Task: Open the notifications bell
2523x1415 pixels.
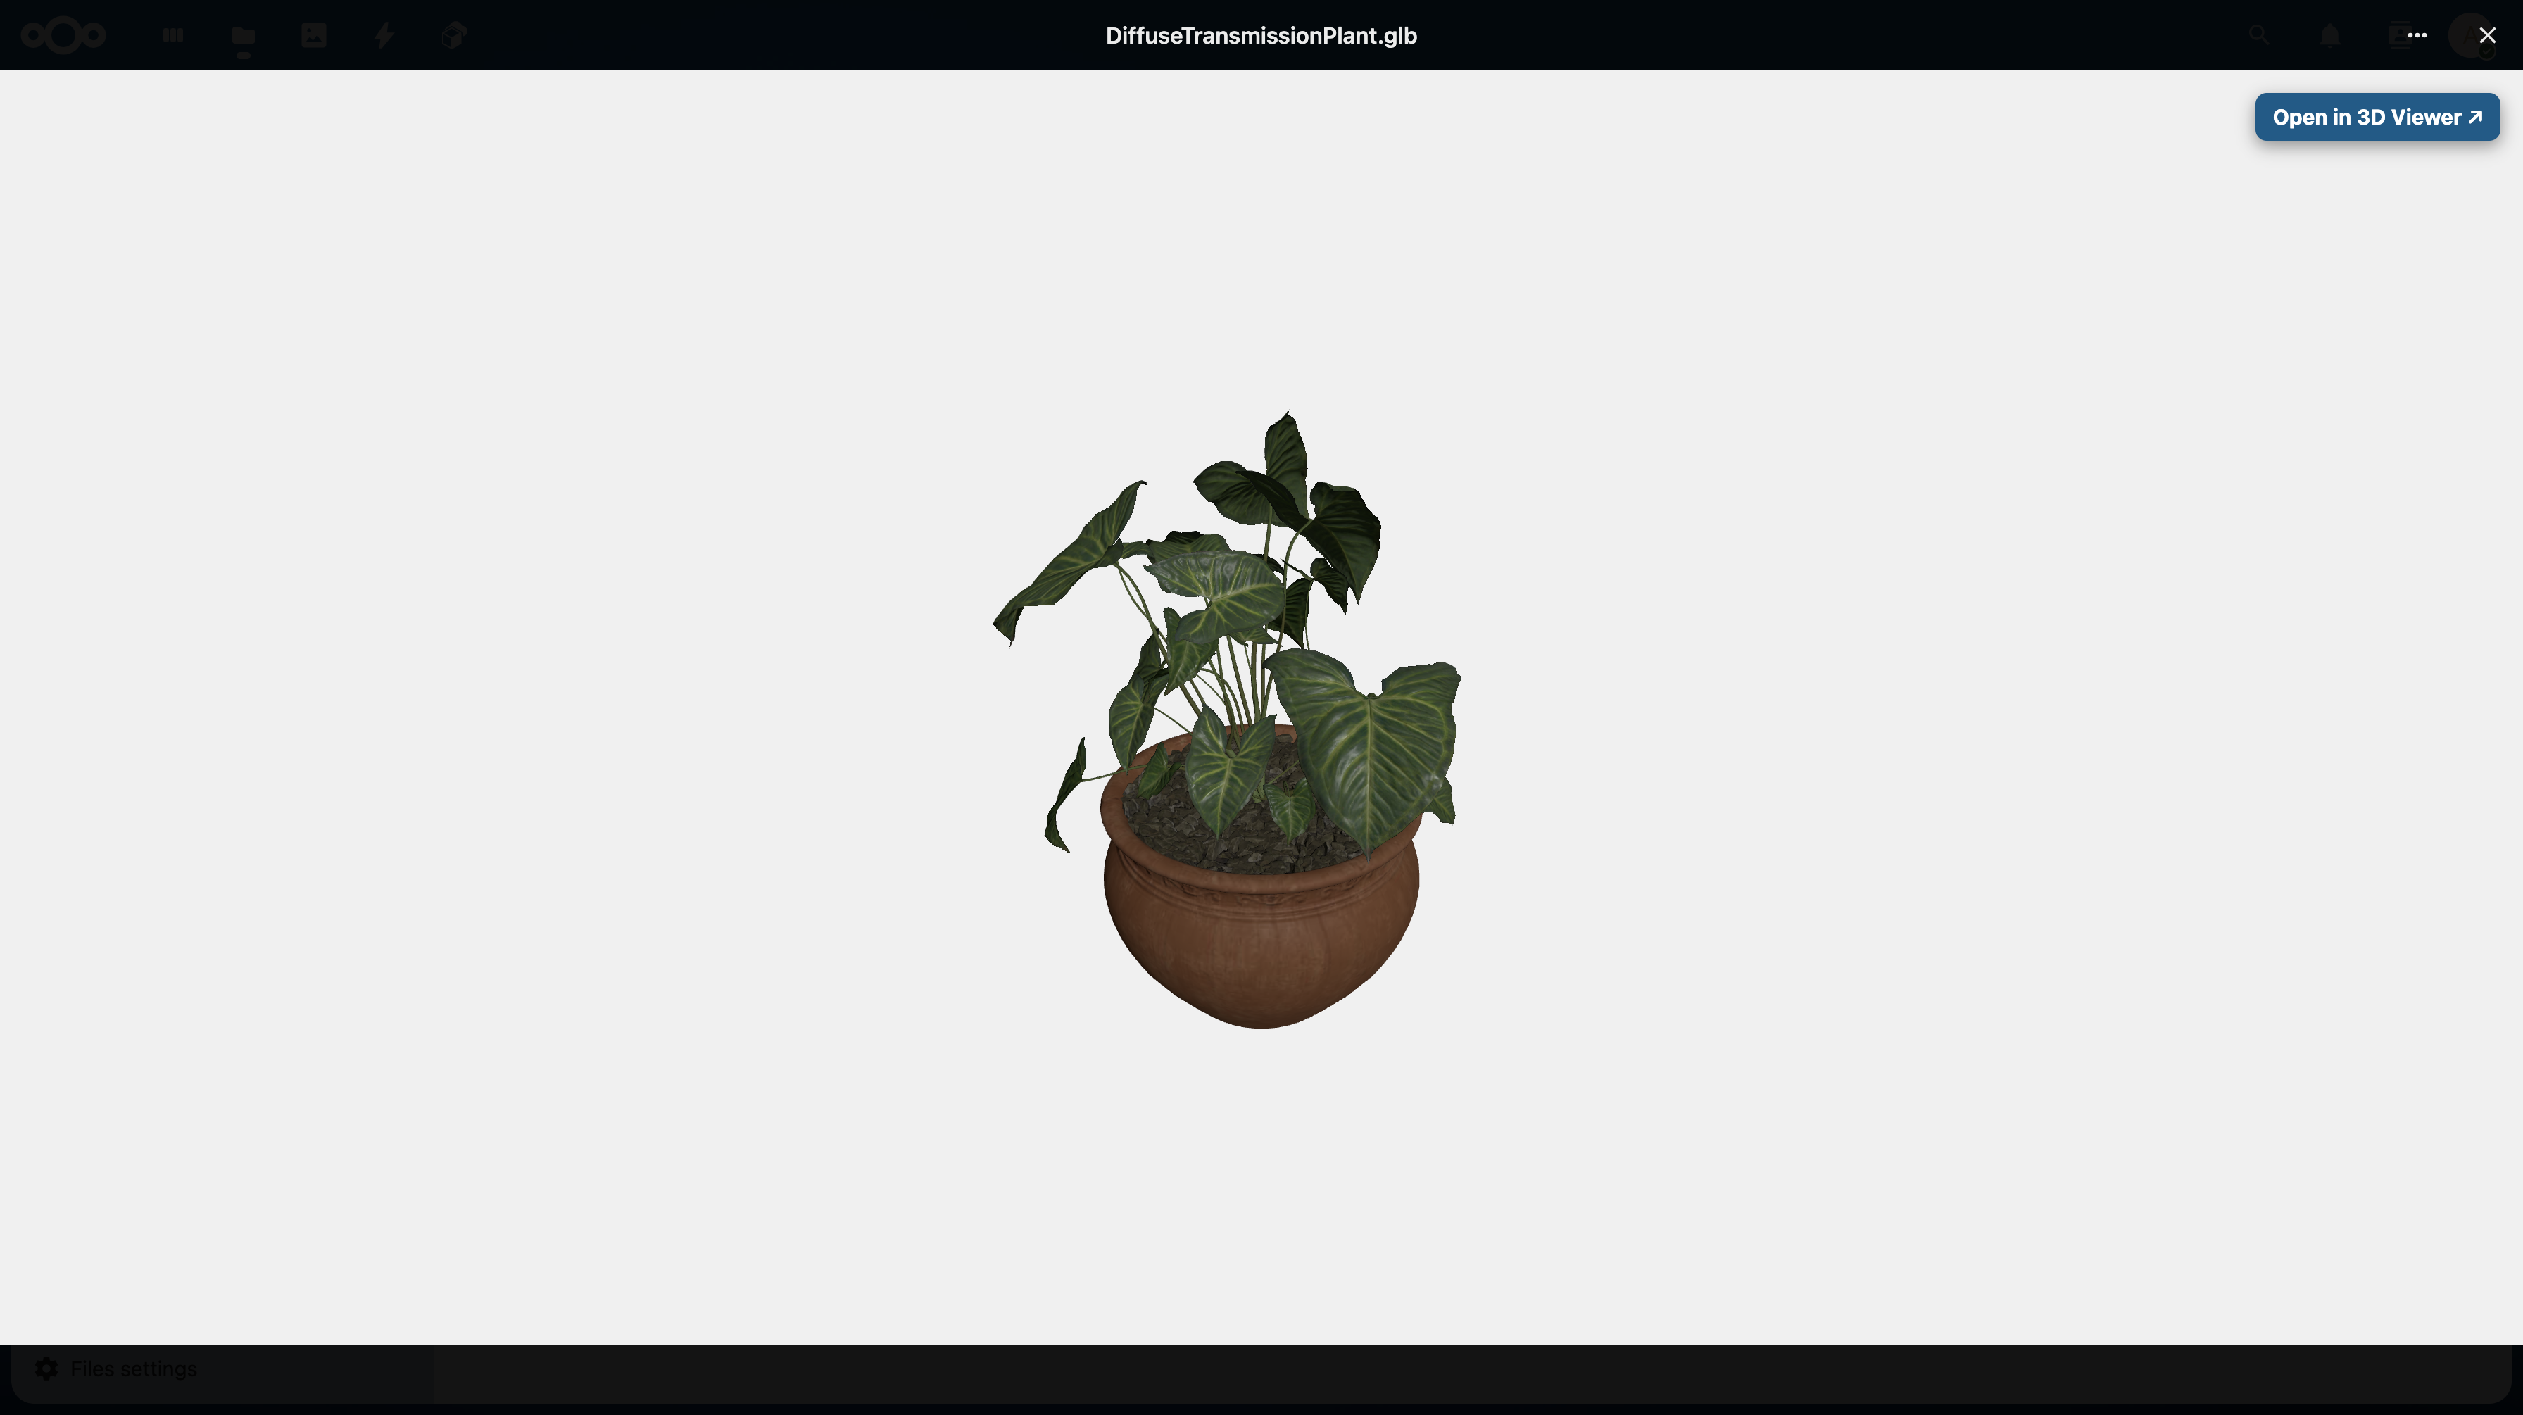Action: coord(2329,36)
